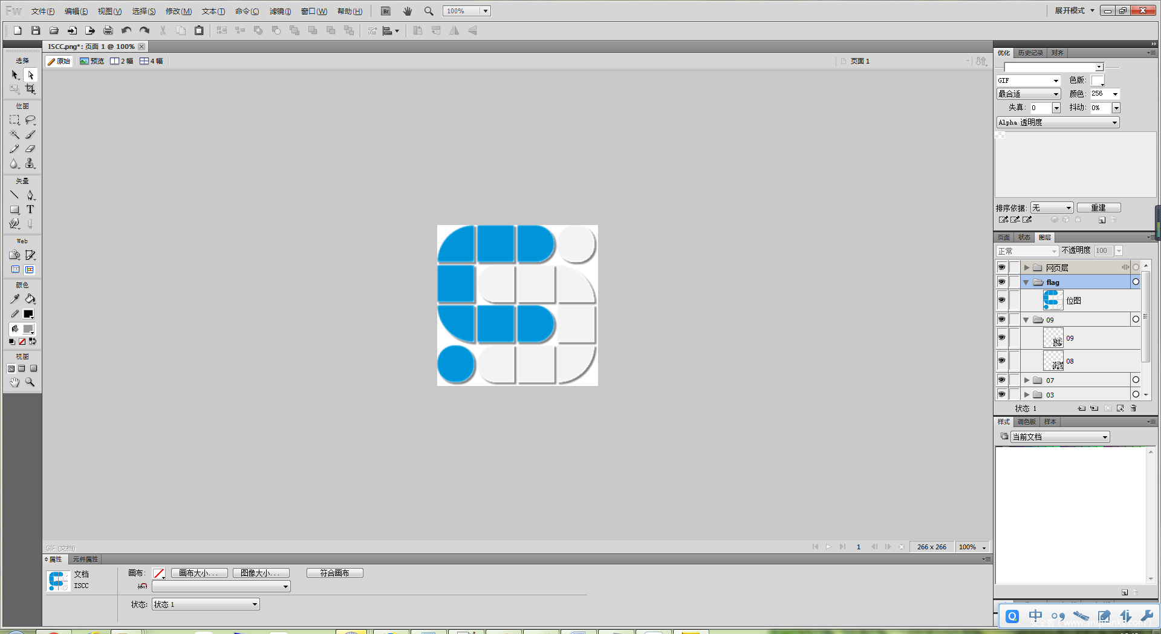Select the Zoom tool in Tools panel
The image size is (1161, 634).
30,382
